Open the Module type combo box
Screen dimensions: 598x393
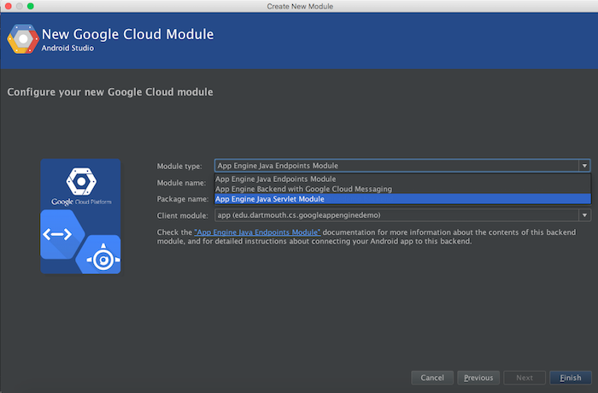coord(402,166)
